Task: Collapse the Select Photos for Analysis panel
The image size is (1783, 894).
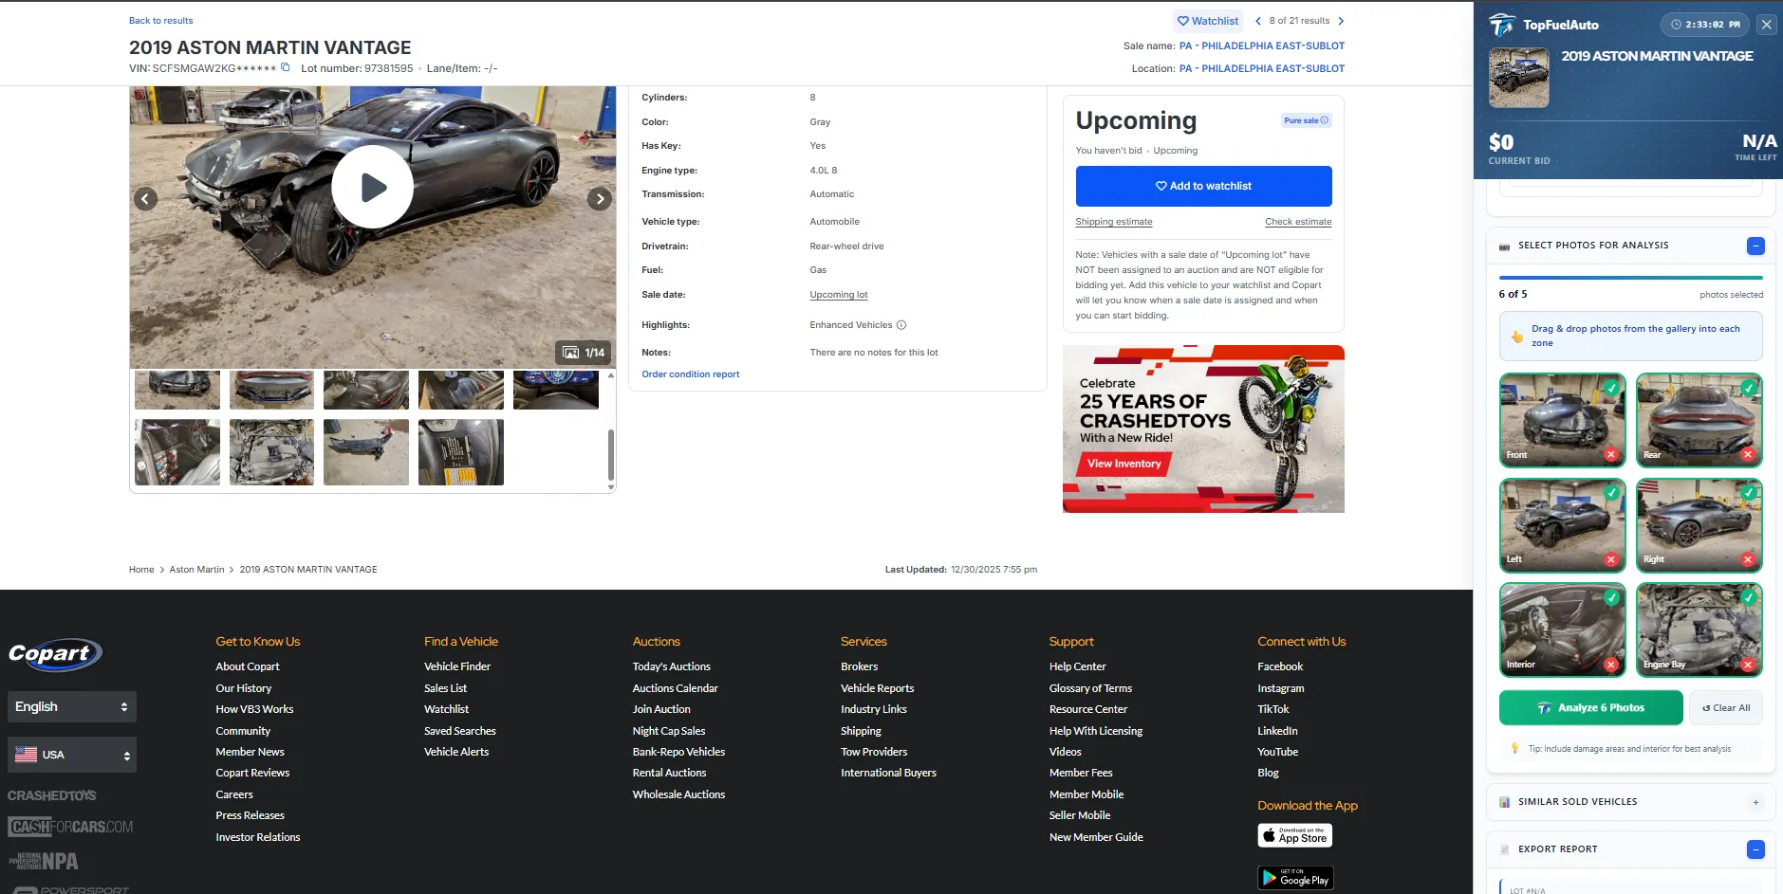Action: coord(1756,245)
